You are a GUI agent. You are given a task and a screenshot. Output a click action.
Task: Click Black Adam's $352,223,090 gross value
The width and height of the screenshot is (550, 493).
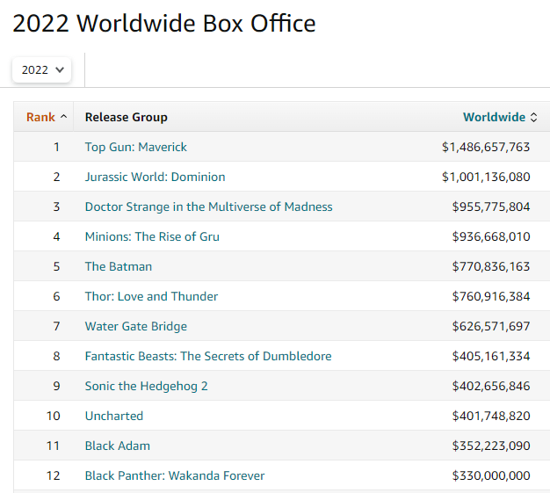(x=490, y=446)
